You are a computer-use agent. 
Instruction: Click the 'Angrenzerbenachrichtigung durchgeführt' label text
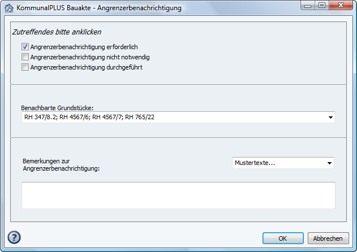(86, 67)
